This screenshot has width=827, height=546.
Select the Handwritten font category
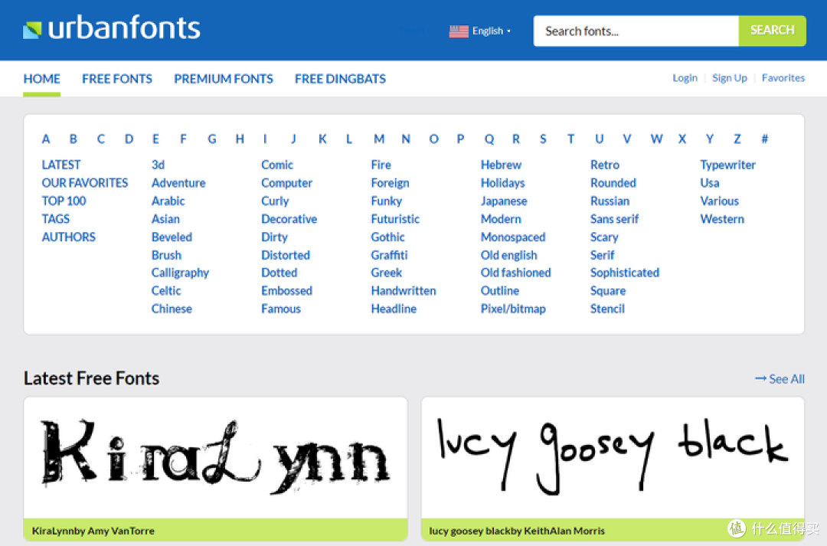tap(404, 291)
